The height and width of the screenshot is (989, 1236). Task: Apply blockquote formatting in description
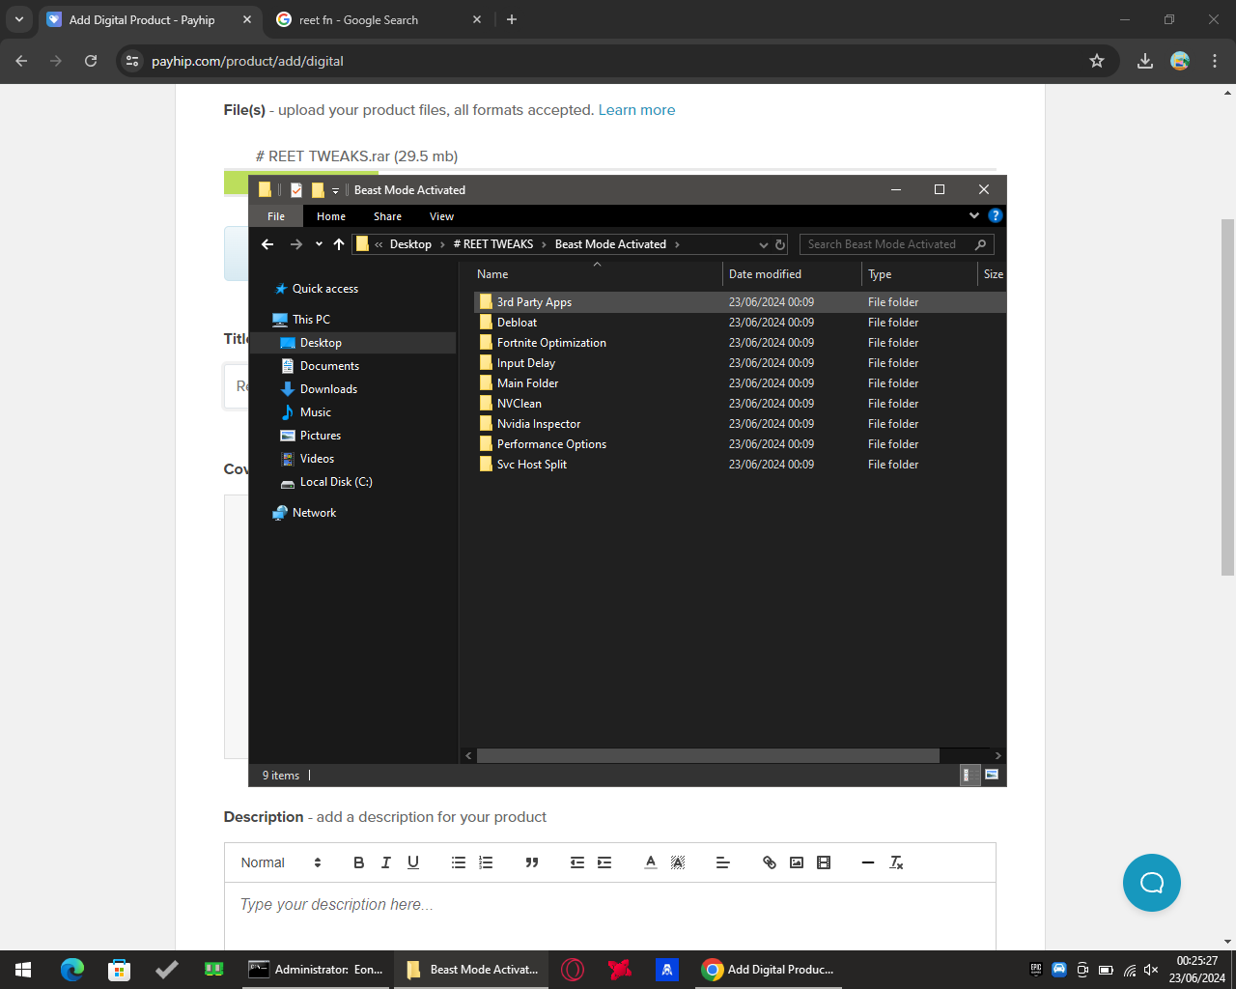click(531, 862)
